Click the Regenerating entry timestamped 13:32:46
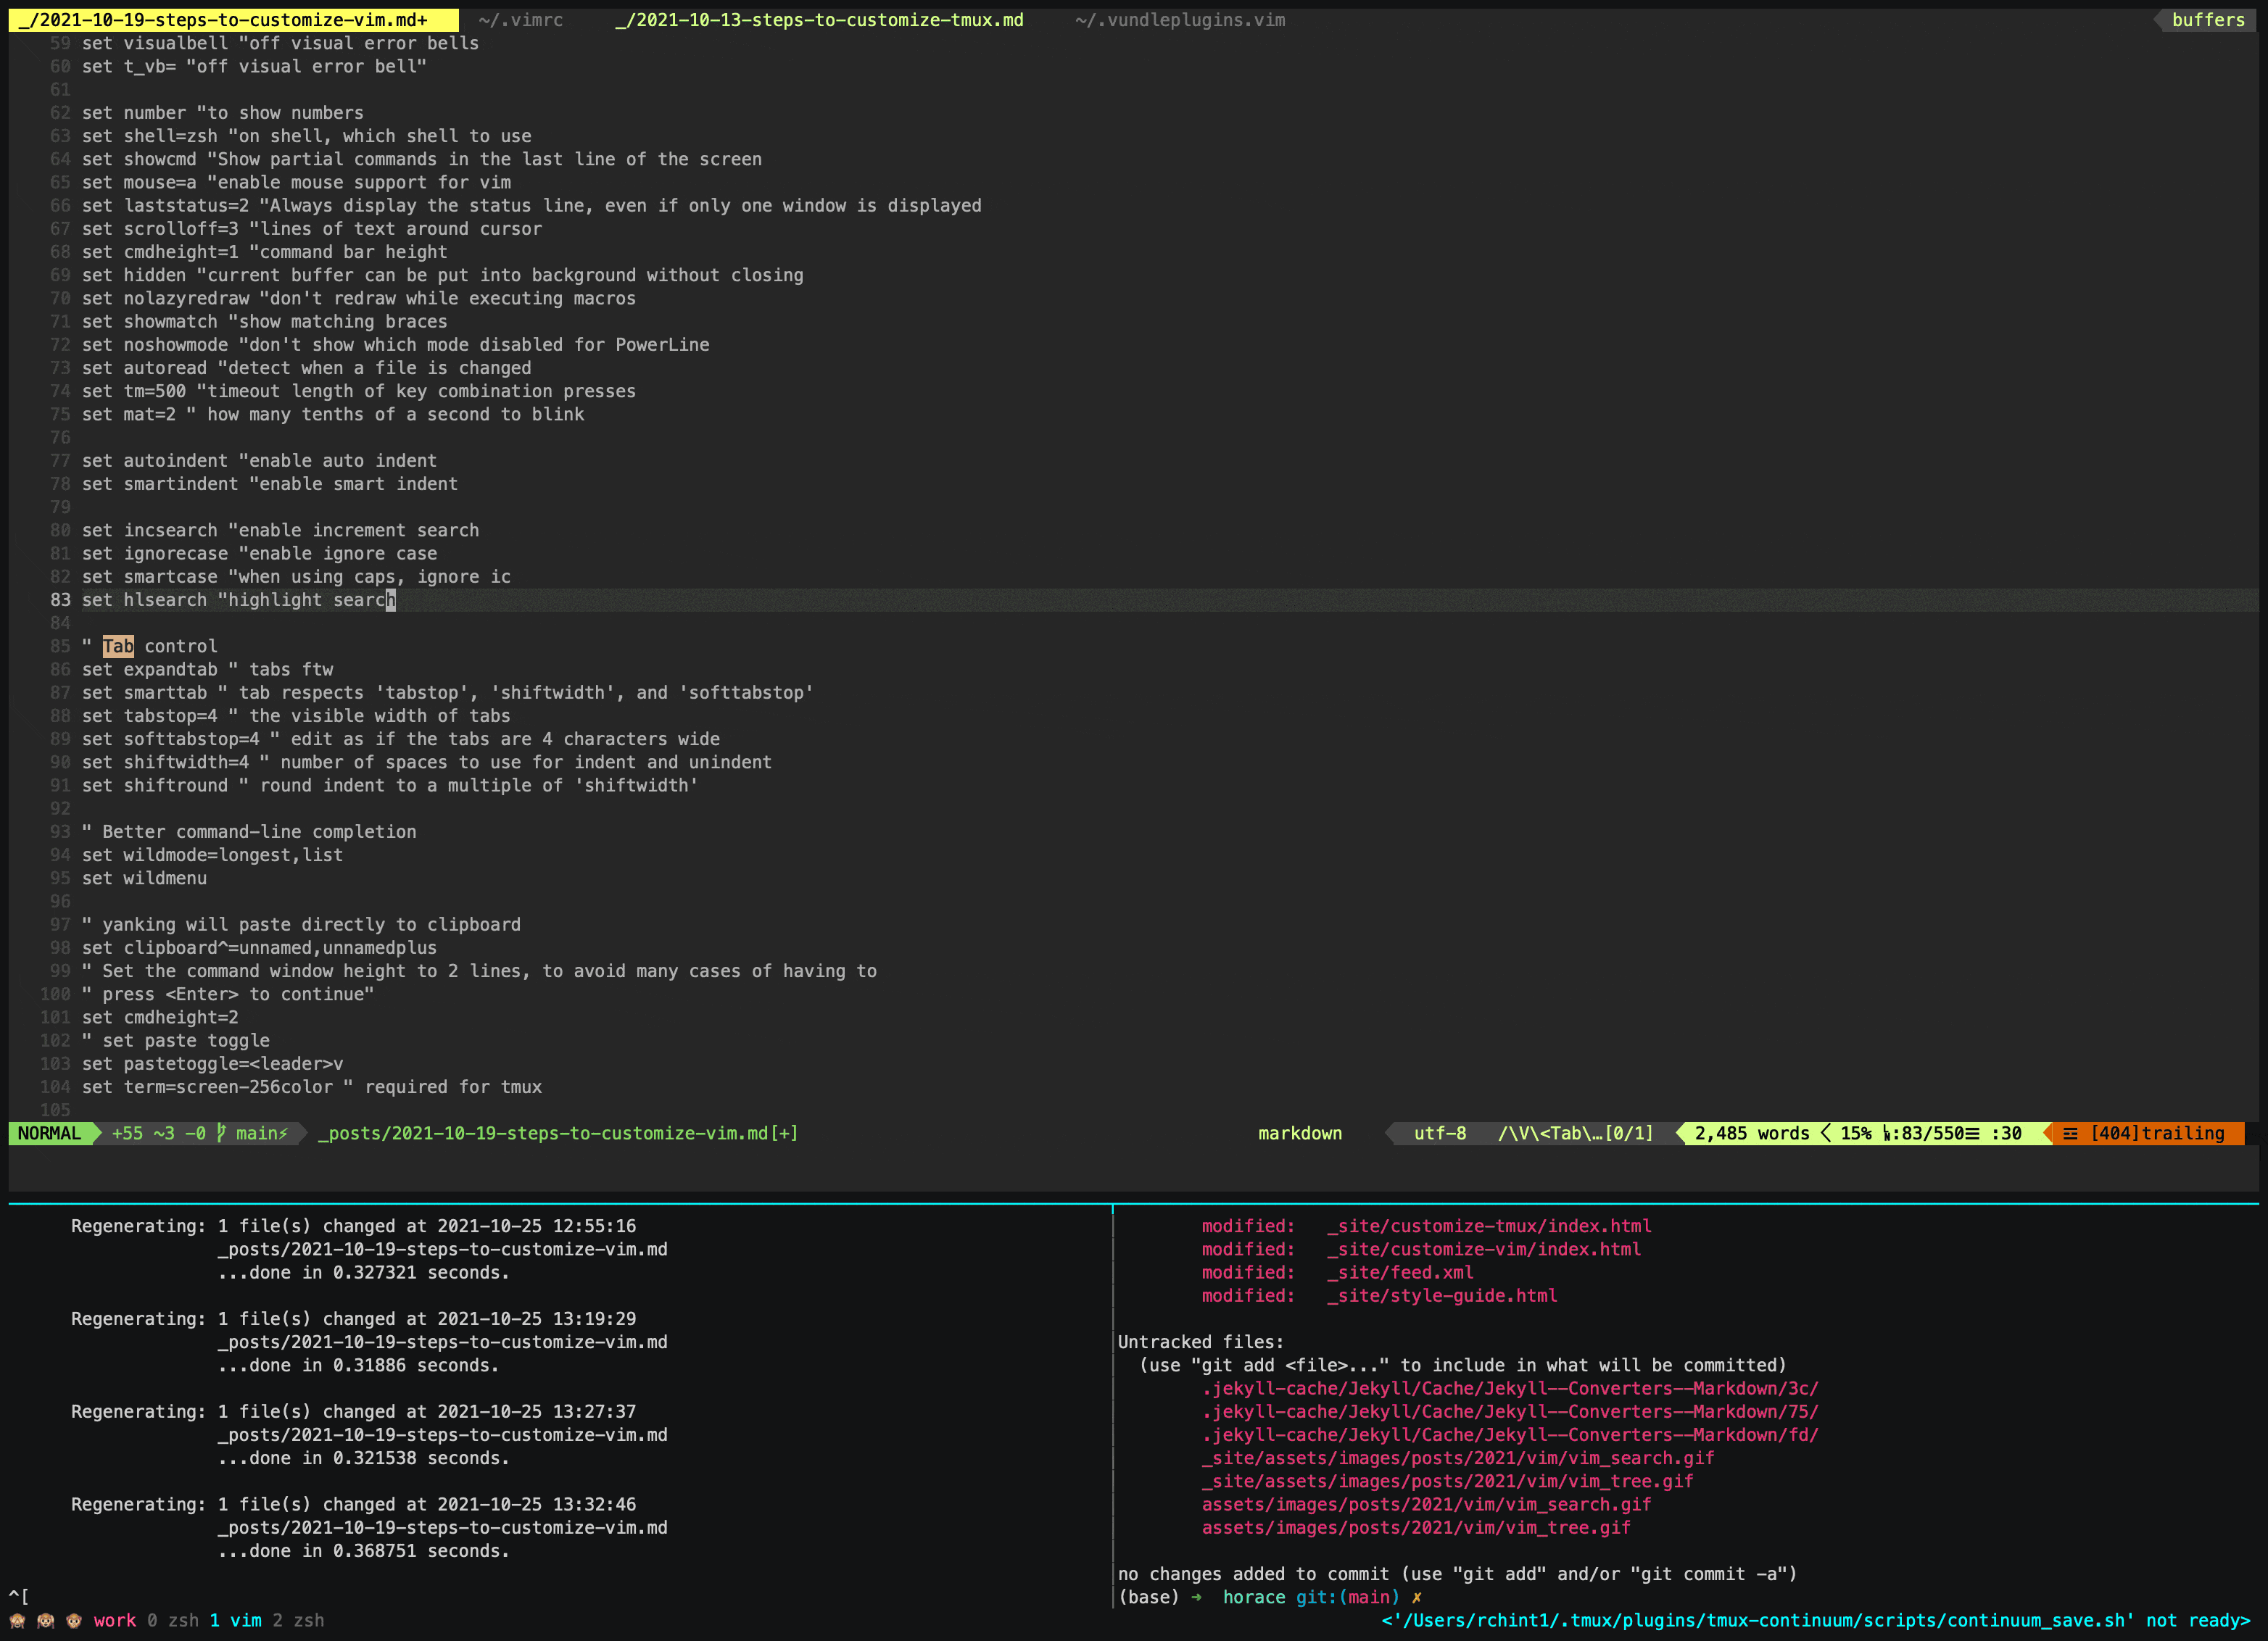Viewport: 2268px width, 1641px height. [354, 1504]
